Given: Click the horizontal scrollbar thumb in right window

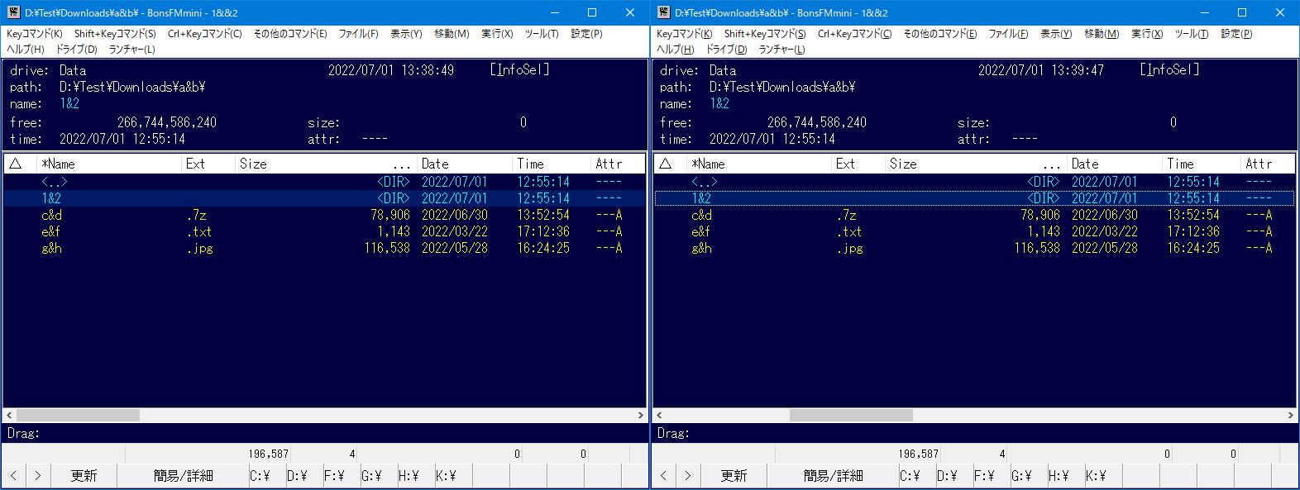Looking at the screenshot, I should pos(850,415).
